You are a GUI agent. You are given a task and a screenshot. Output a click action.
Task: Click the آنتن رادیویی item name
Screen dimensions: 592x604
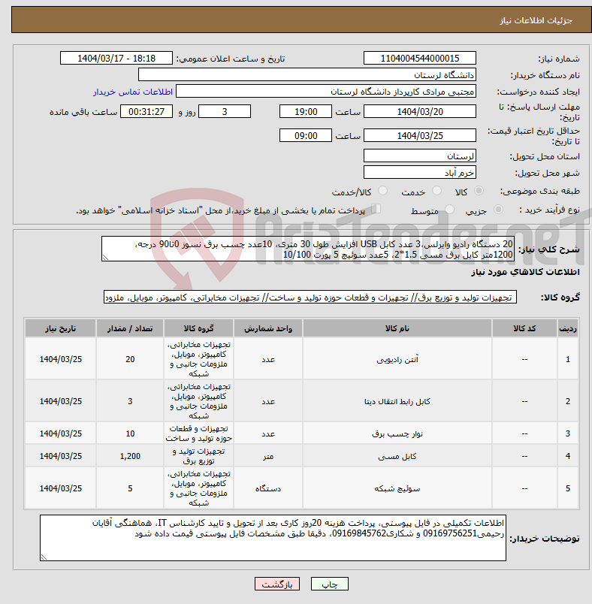click(x=397, y=359)
